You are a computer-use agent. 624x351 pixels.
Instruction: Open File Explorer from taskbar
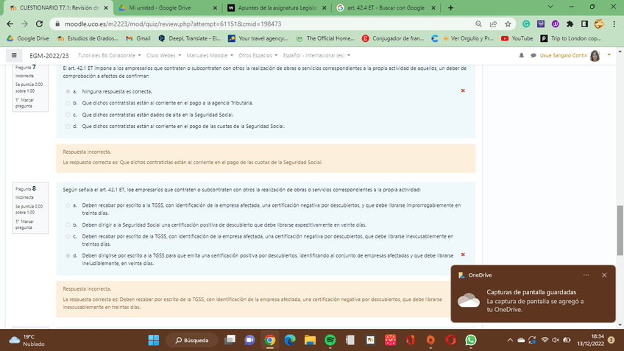click(x=310, y=340)
